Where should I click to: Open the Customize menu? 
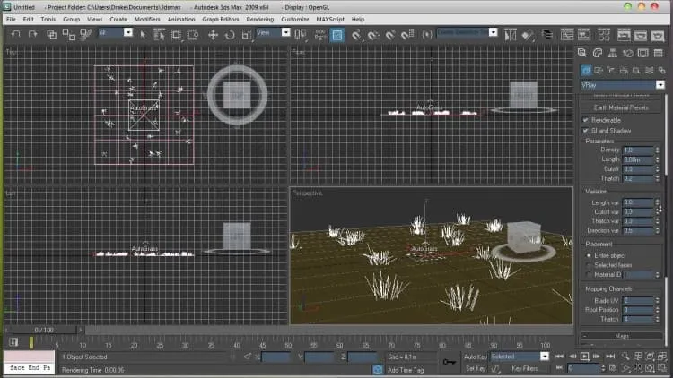coord(295,20)
